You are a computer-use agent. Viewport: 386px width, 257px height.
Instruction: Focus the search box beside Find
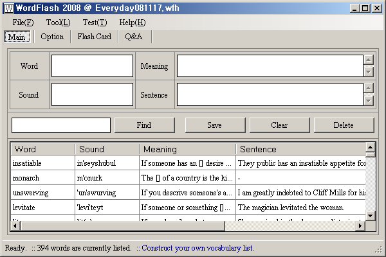point(61,125)
